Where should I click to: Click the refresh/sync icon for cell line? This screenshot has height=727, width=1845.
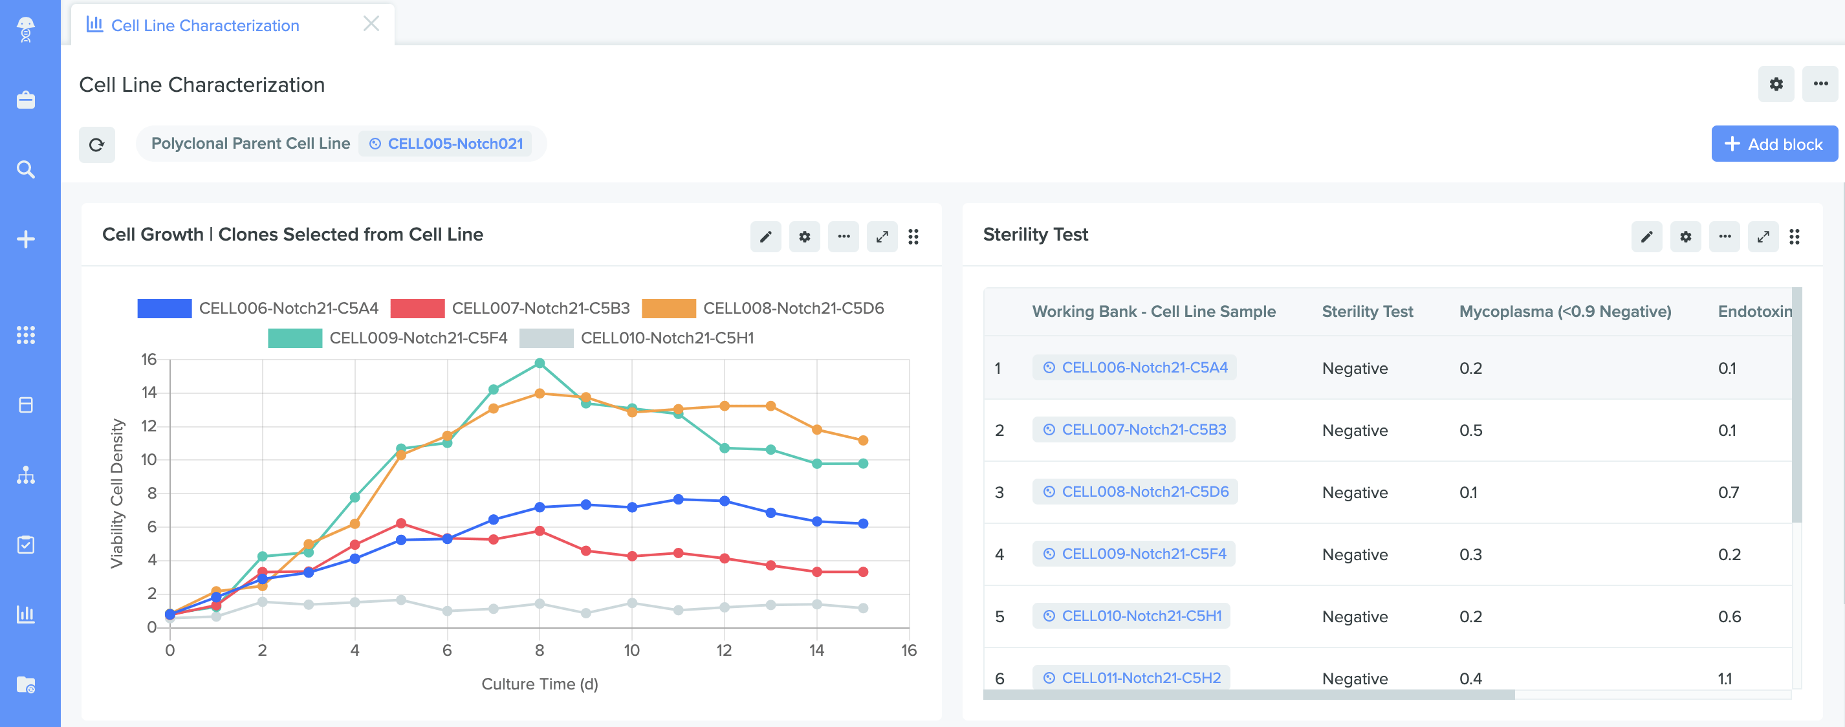point(98,144)
